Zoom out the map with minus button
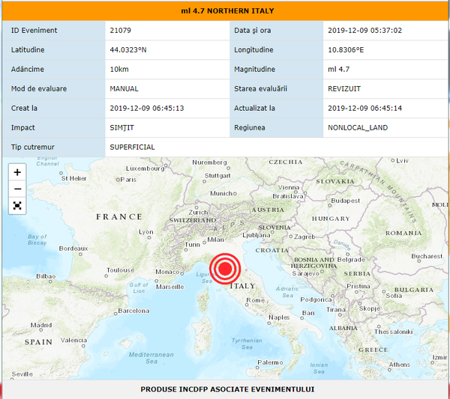The width and height of the screenshot is (450, 399). point(17,189)
